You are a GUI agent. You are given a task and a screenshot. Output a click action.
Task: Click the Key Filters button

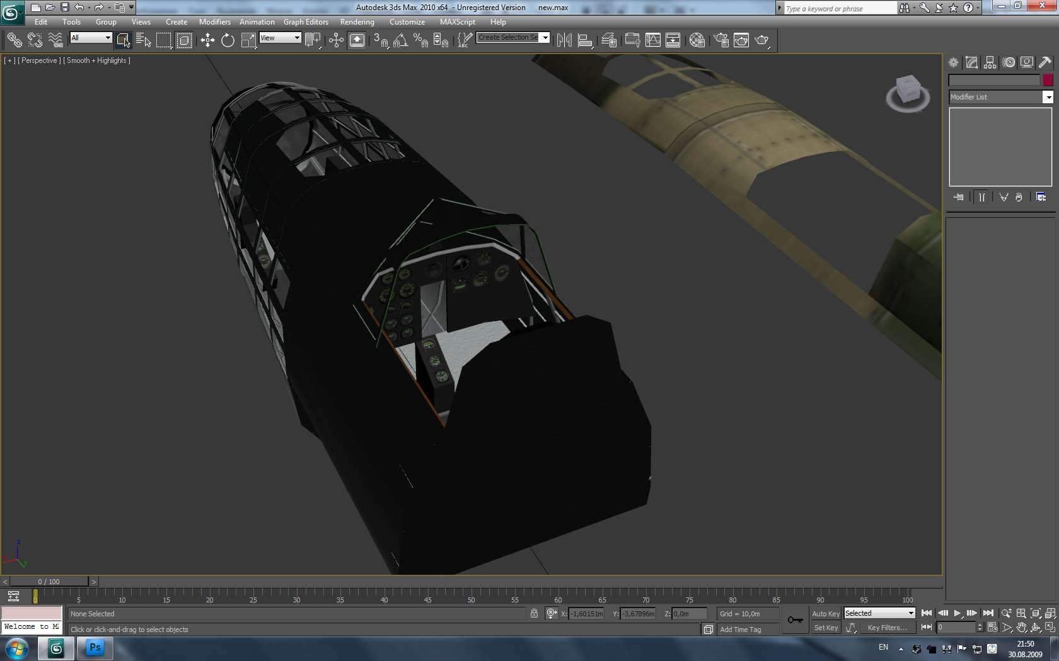(x=887, y=628)
